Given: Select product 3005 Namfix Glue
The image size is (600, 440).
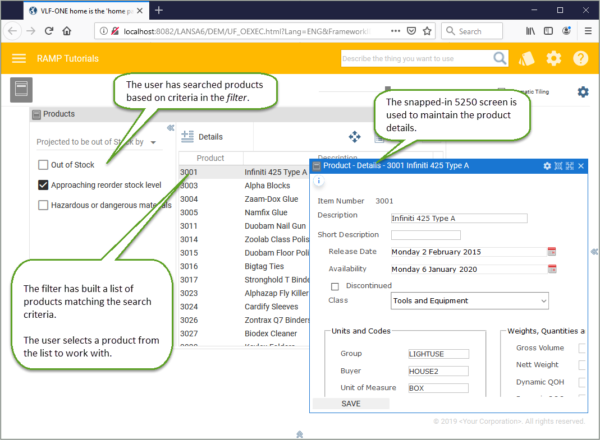Looking at the screenshot, I should 244,212.
